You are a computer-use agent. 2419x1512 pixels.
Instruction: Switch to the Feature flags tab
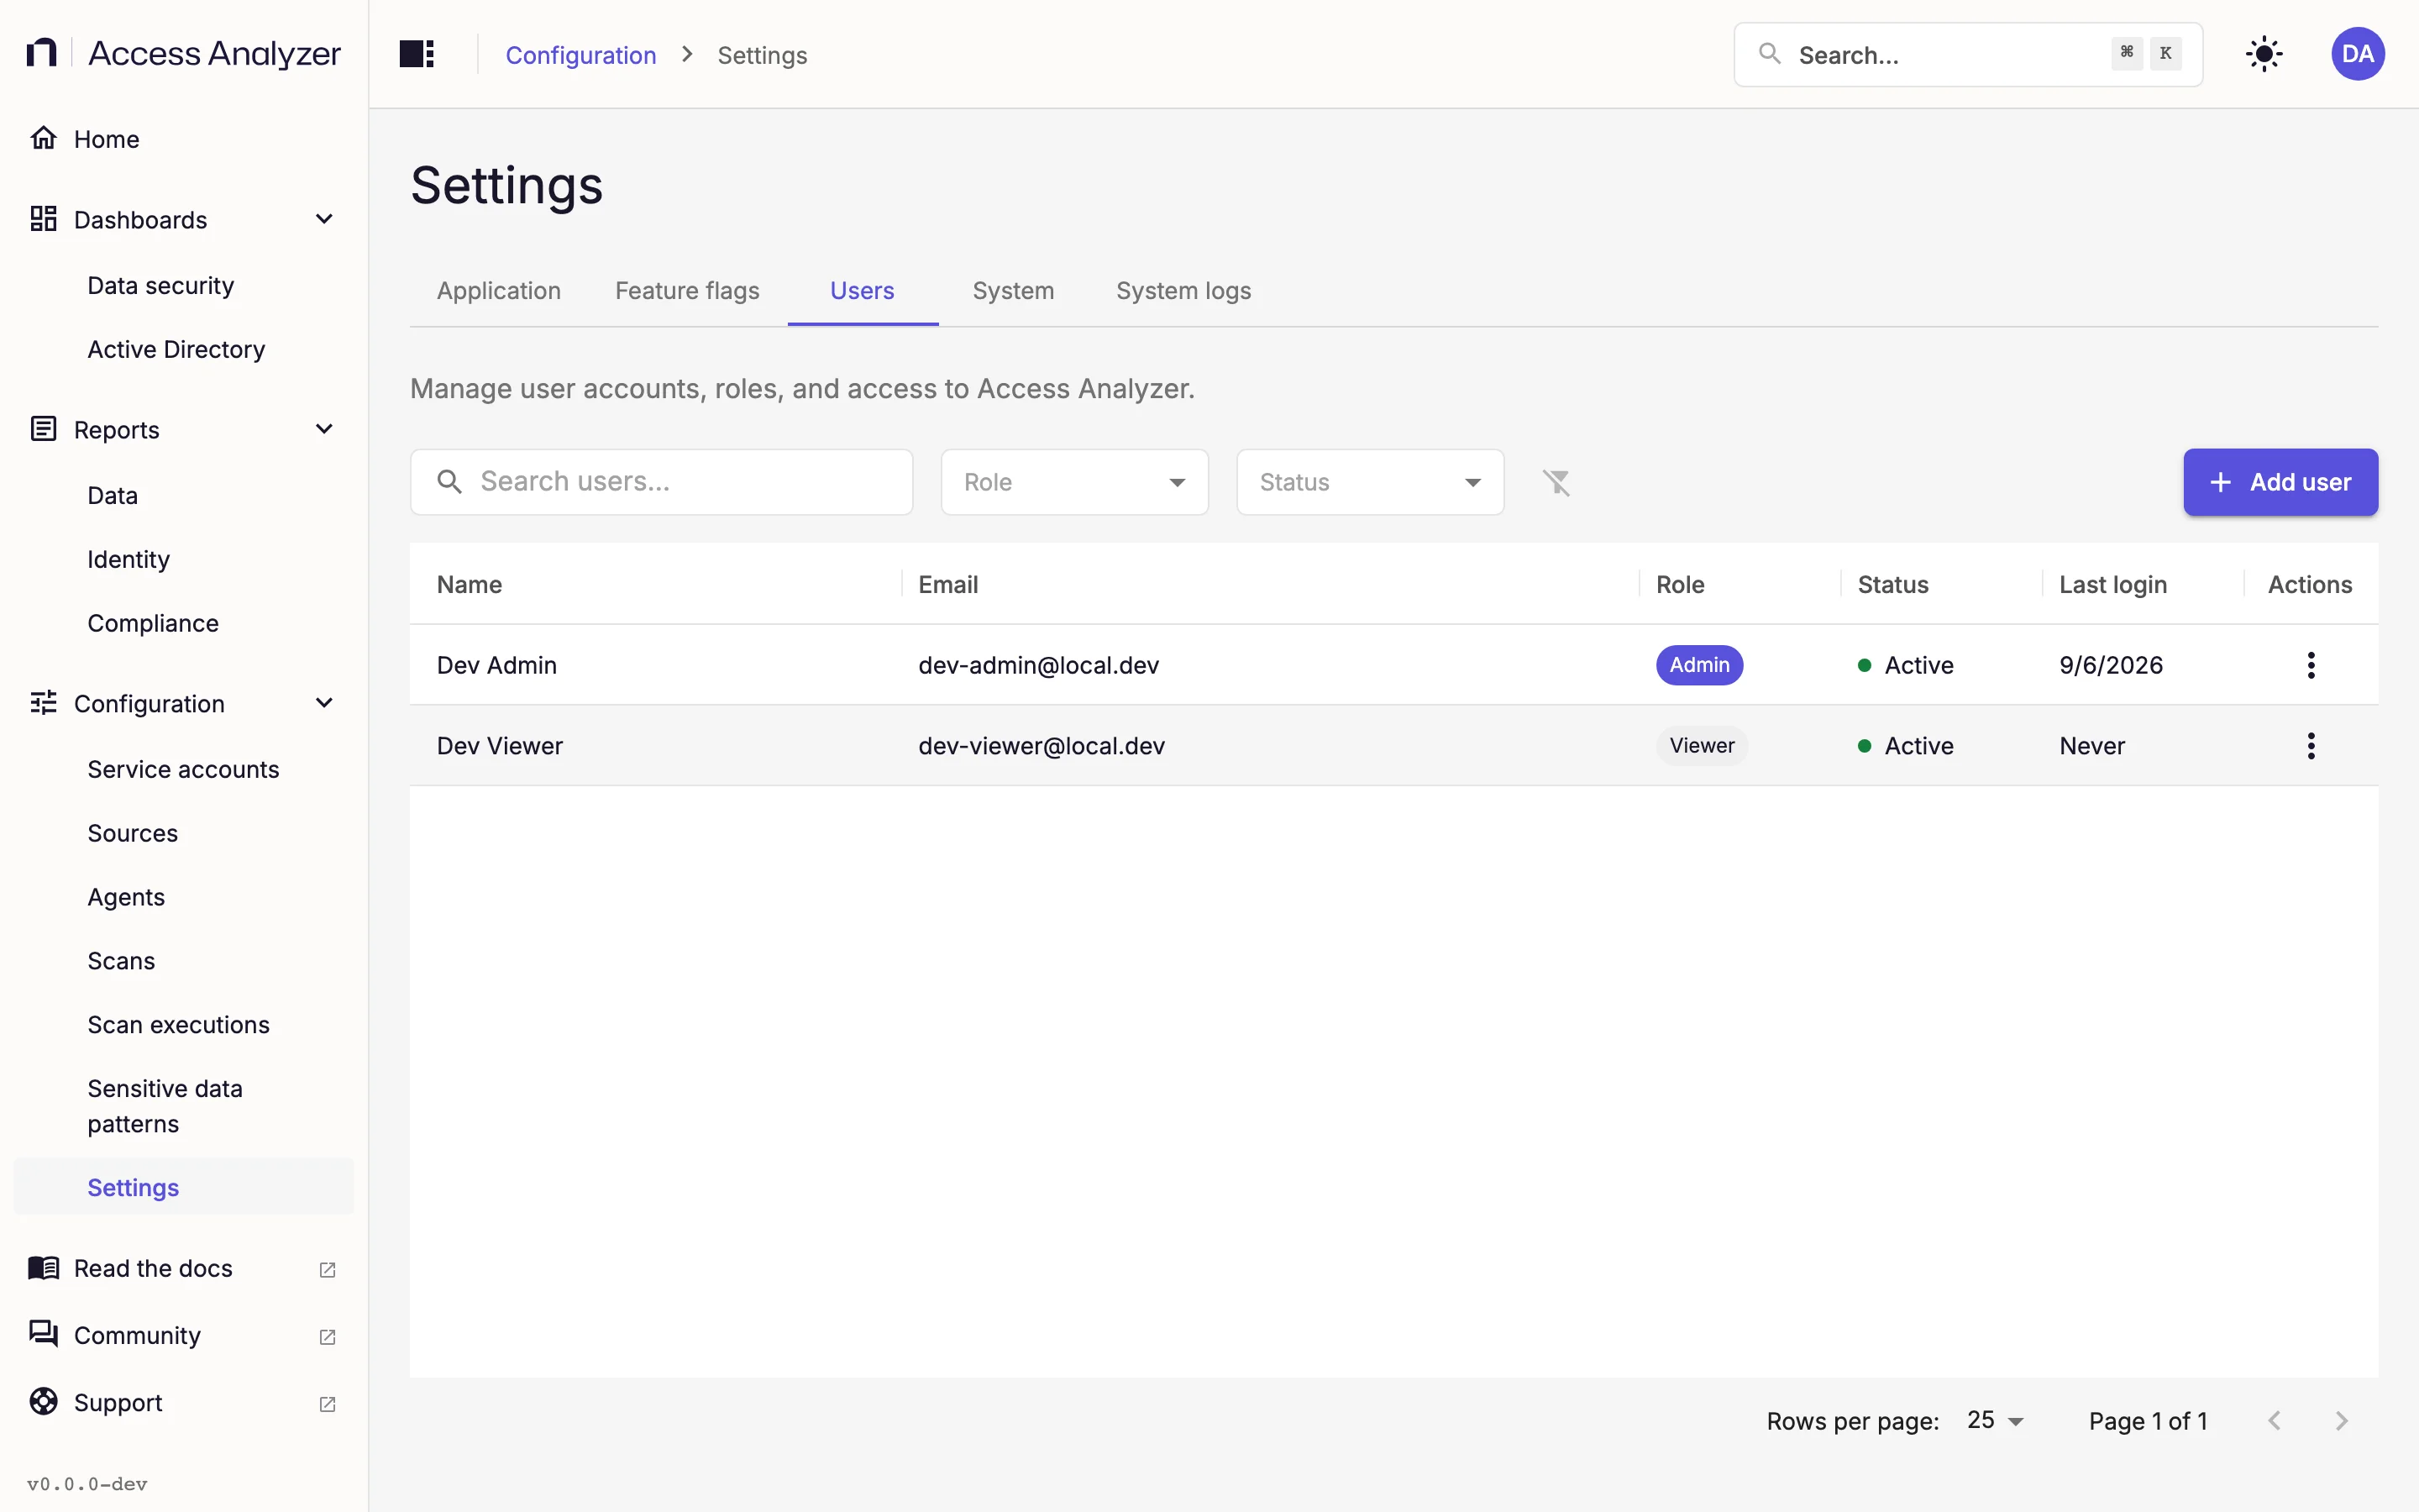click(x=688, y=291)
